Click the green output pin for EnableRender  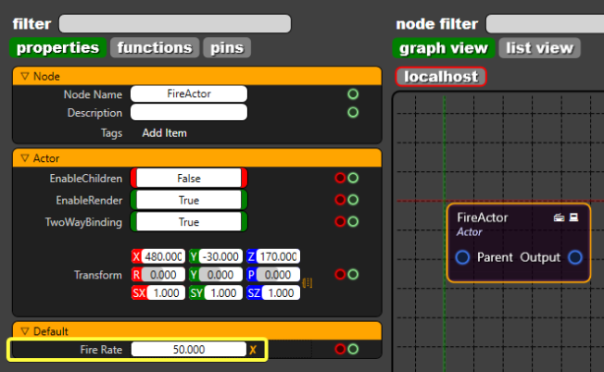(353, 200)
